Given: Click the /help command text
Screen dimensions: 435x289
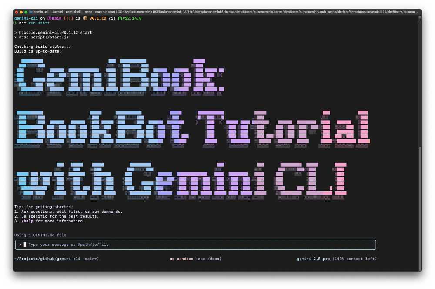Looking at the screenshot, I should pyautogui.click(x=27, y=221).
